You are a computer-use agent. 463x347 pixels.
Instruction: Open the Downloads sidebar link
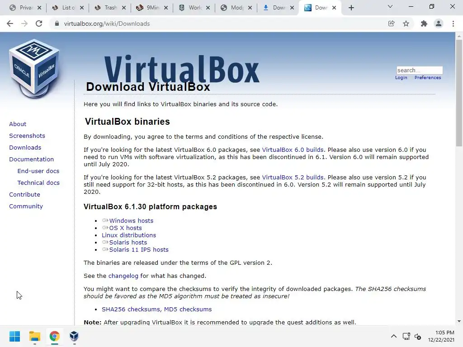25,148
